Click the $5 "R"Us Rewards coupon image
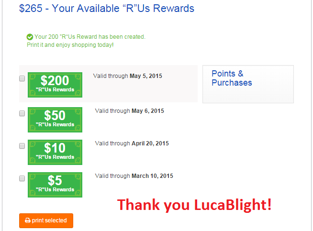This screenshot has height=231, width=313. pyautogui.click(x=55, y=185)
